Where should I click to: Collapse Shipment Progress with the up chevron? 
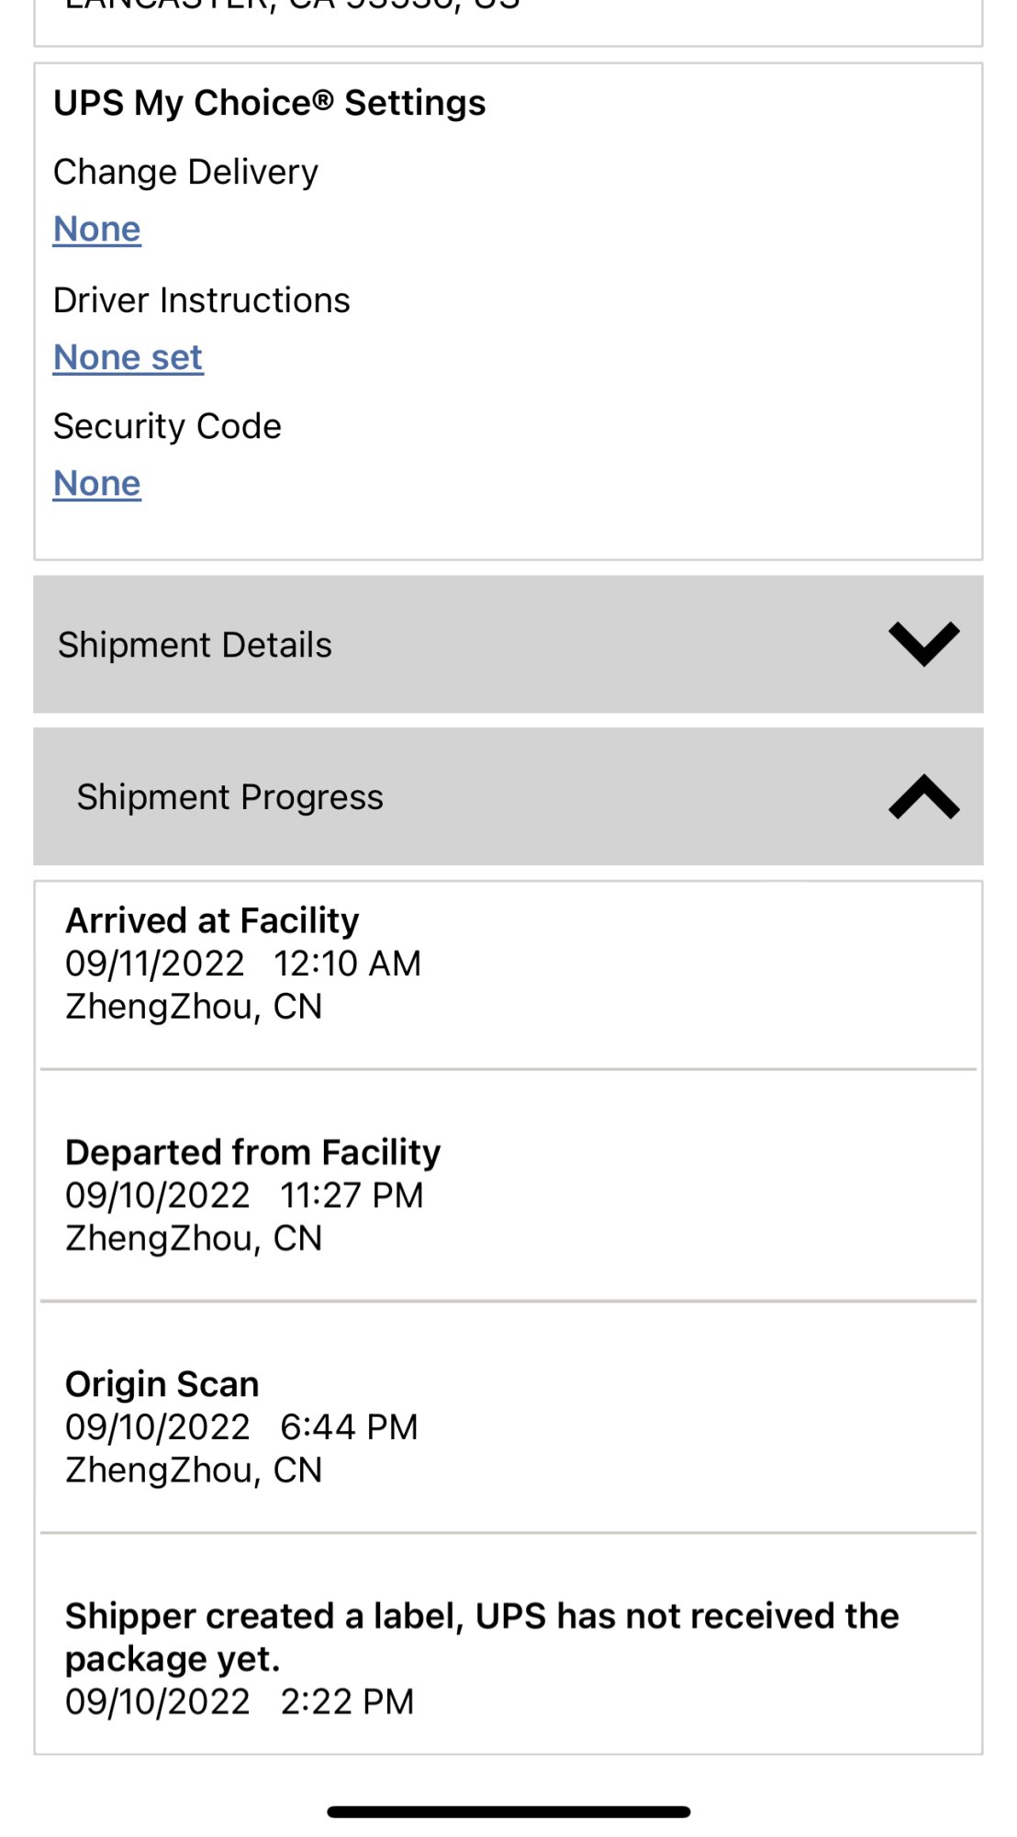click(923, 796)
